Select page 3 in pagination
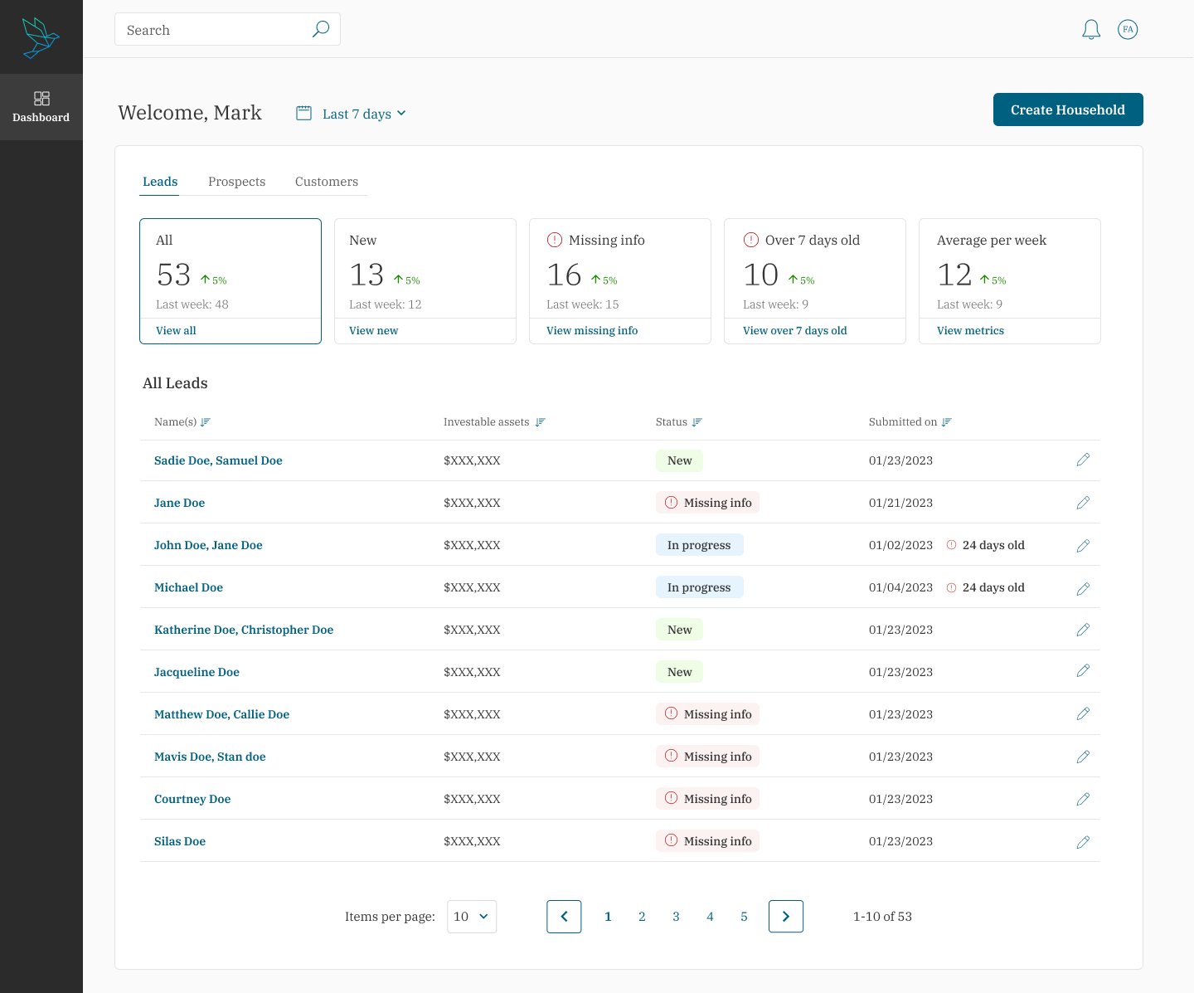Viewport: 1194px width, 993px height. (x=676, y=917)
